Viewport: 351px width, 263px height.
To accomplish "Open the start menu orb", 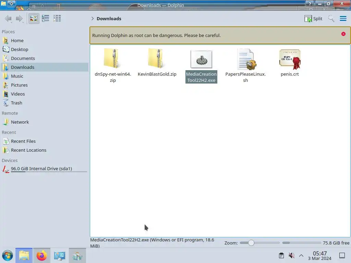I will (x=8, y=255).
